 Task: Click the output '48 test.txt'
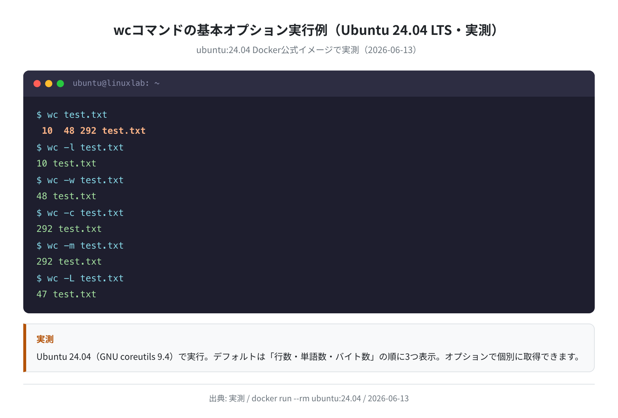(x=67, y=196)
